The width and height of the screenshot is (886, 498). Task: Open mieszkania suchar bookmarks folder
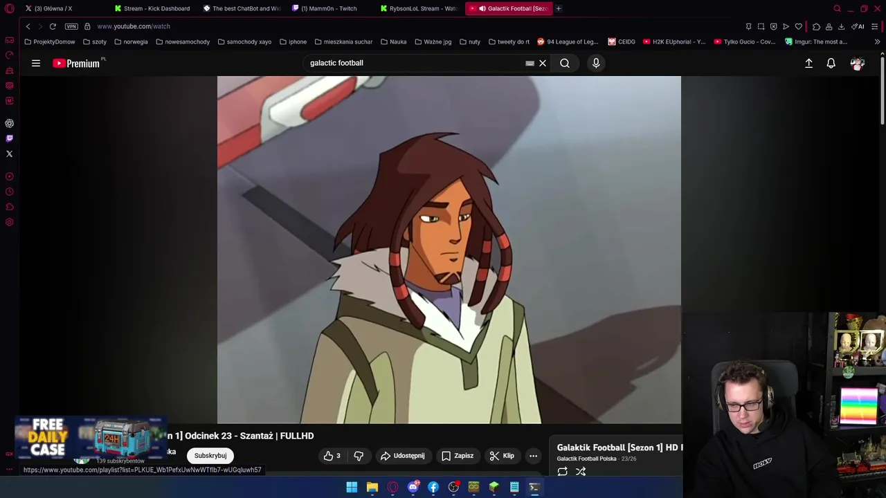(x=343, y=41)
